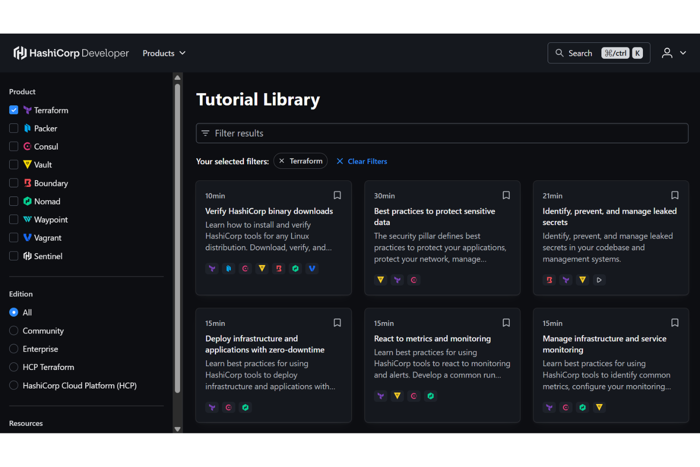
Task: Click the Clear Filters link
Action: pos(362,161)
